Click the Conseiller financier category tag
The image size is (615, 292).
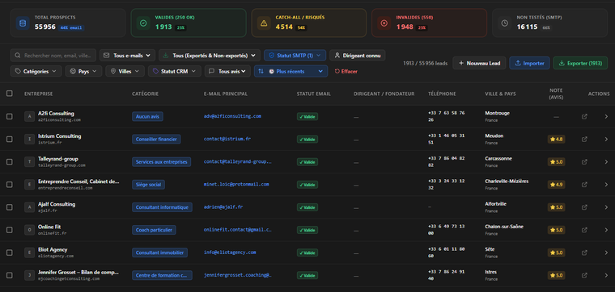pos(156,140)
